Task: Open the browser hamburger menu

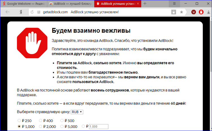Action: 174,4
